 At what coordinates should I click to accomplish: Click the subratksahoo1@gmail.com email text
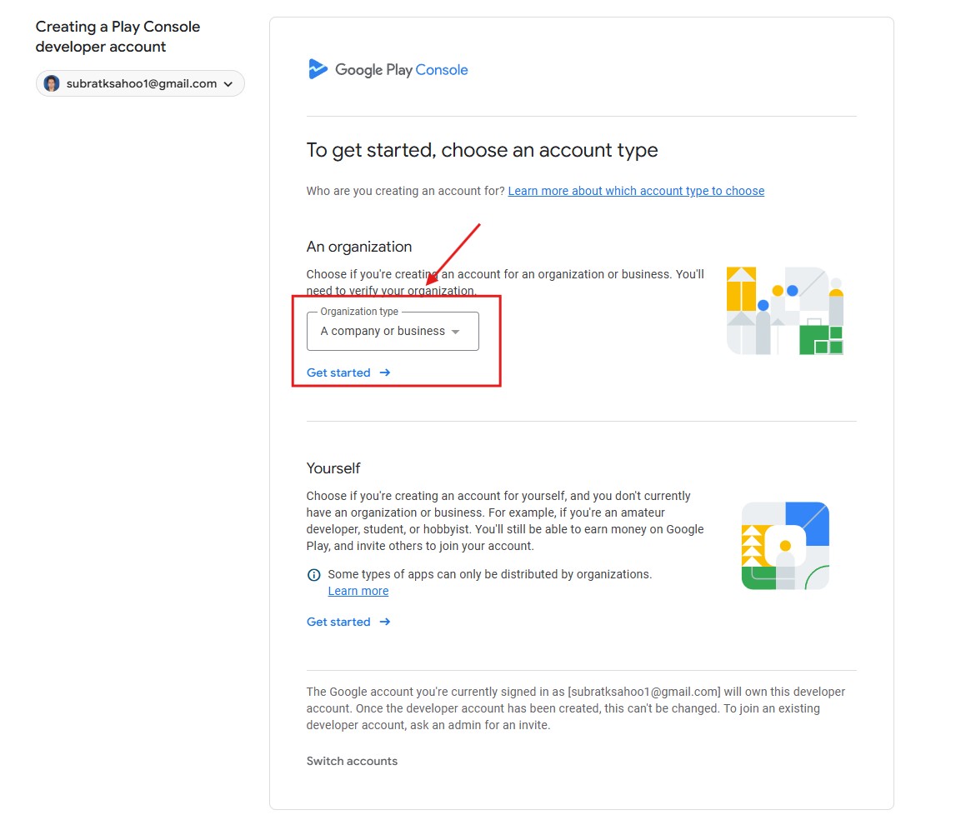click(x=142, y=84)
